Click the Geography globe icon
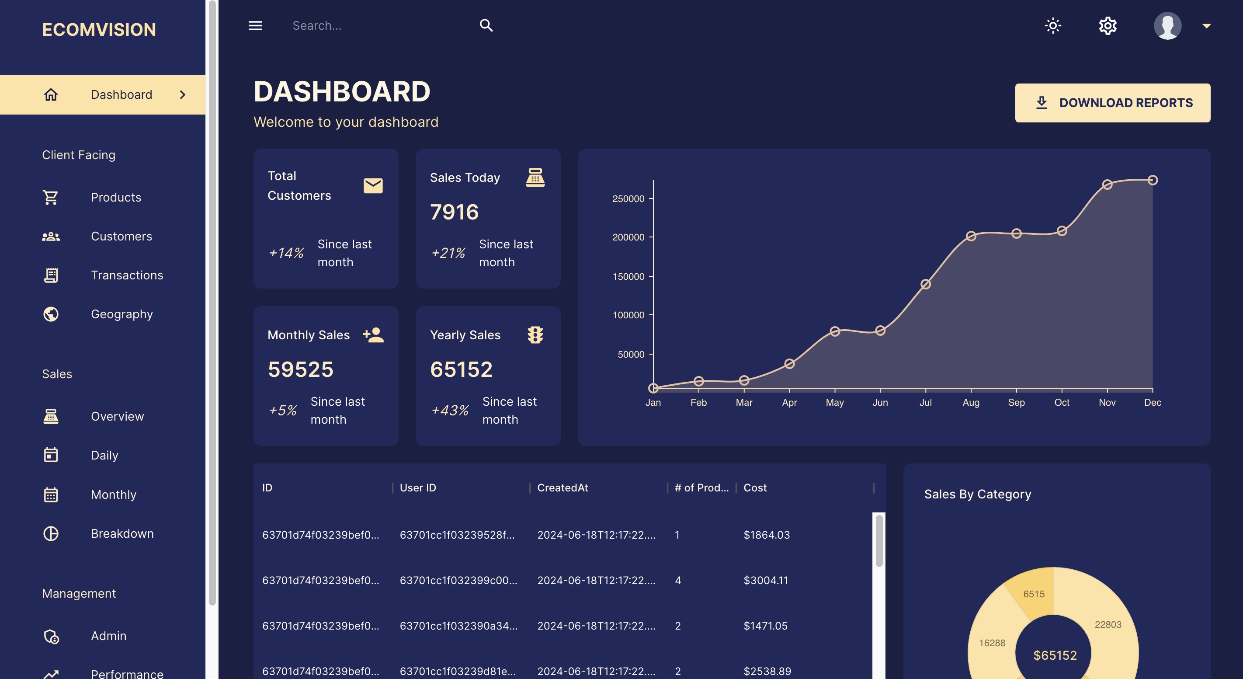 (x=51, y=314)
